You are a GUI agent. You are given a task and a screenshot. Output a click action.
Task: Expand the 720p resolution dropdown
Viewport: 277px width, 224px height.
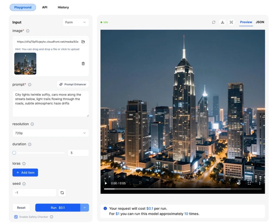coord(51,133)
